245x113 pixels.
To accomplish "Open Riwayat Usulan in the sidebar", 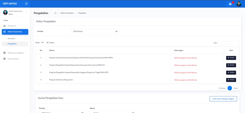I will tap(13, 59).
